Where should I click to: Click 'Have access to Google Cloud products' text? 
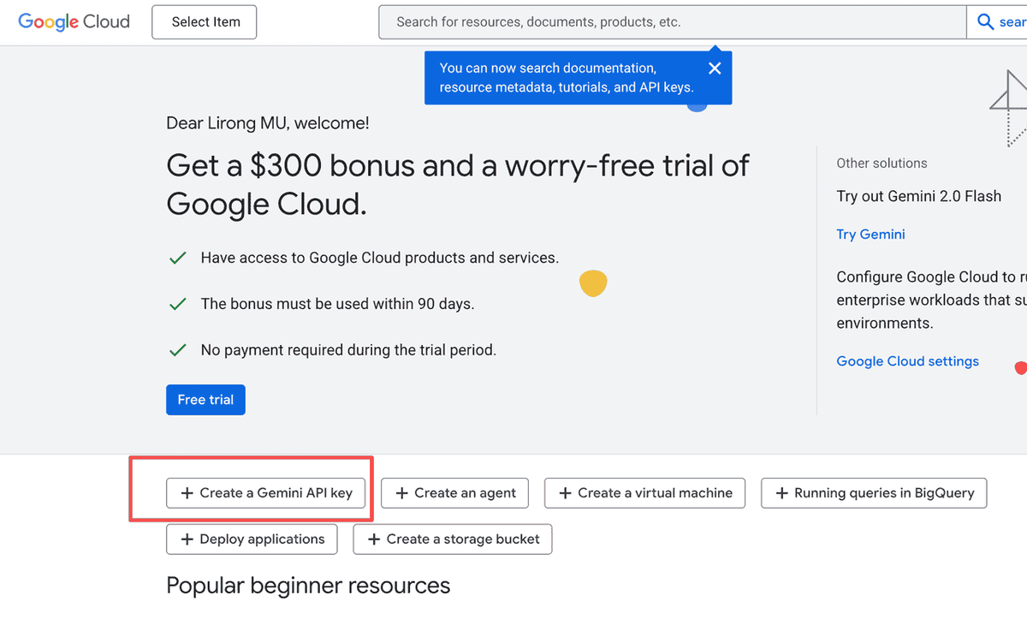[x=379, y=258]
